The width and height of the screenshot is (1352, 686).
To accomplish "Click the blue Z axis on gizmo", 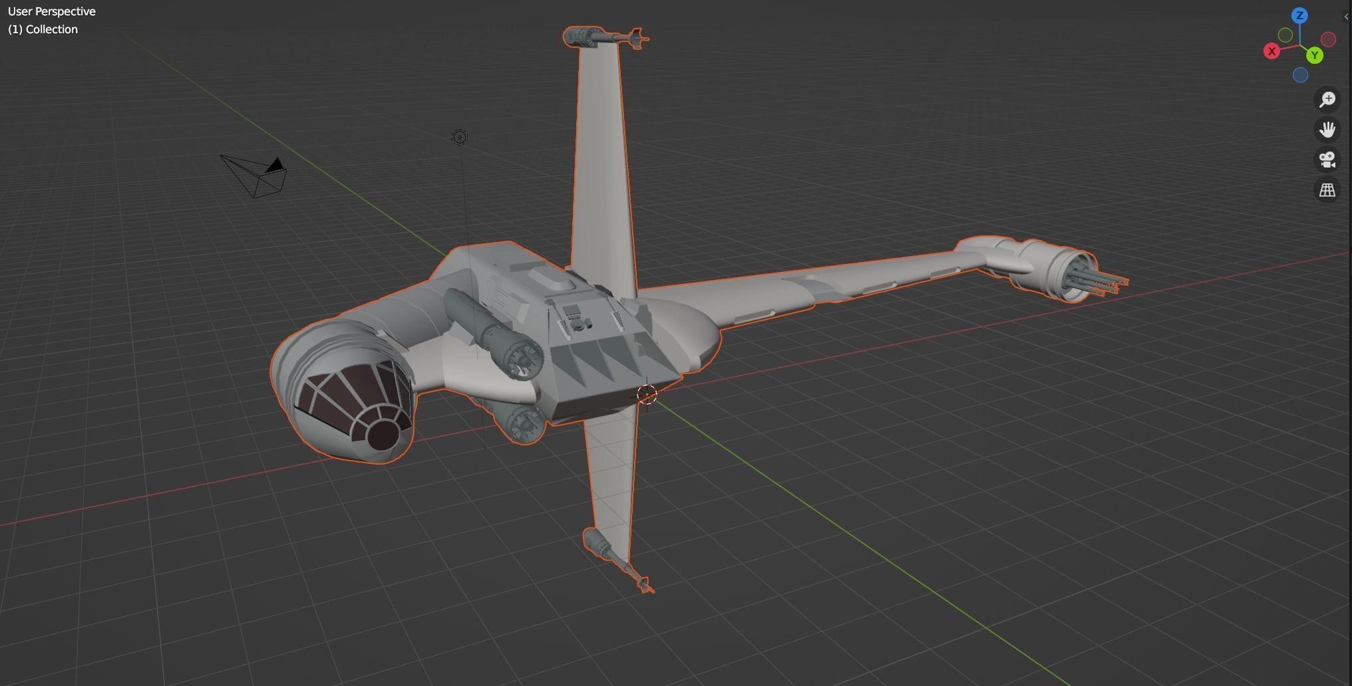I will pos(1299,15).
